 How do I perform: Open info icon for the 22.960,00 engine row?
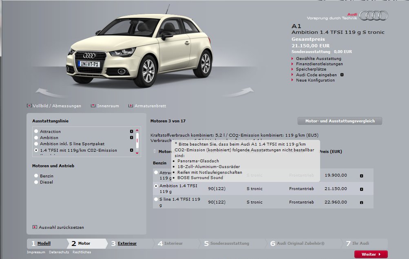click(x=362, y=202)
